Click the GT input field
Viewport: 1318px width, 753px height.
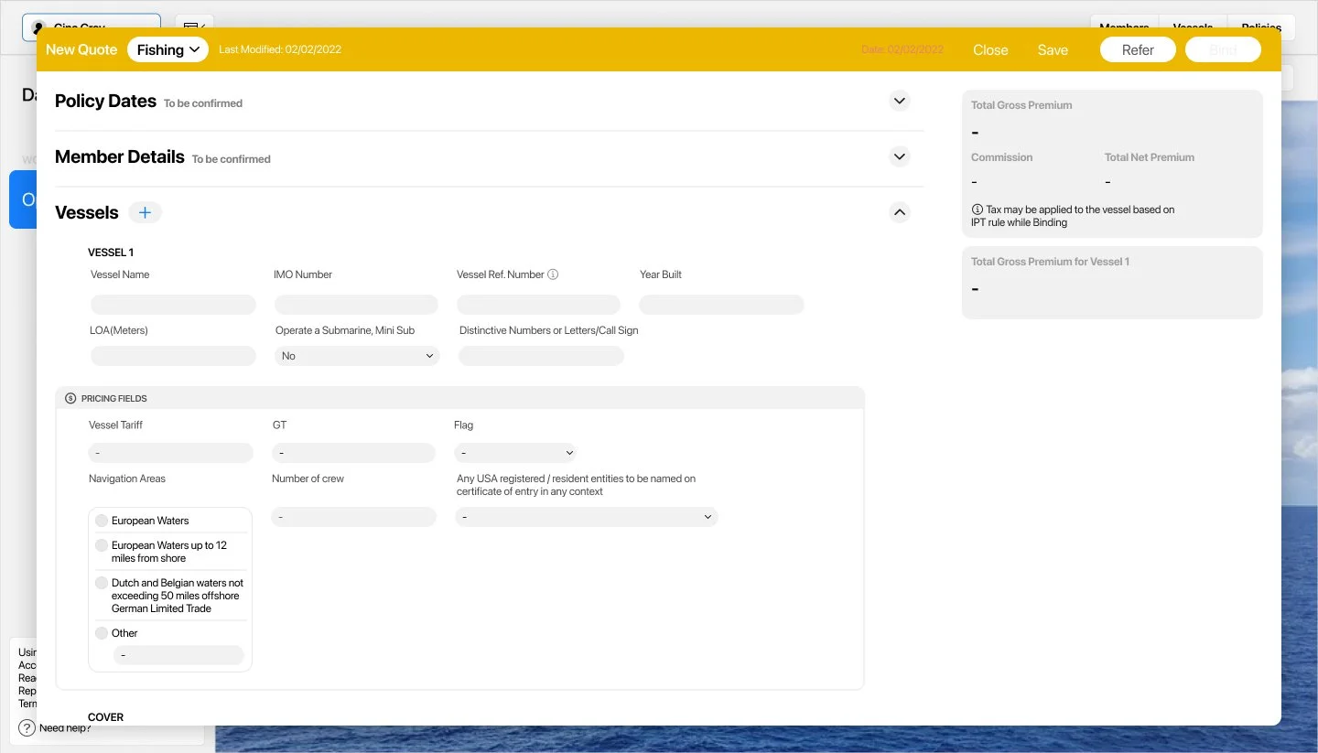click(353, 452)
